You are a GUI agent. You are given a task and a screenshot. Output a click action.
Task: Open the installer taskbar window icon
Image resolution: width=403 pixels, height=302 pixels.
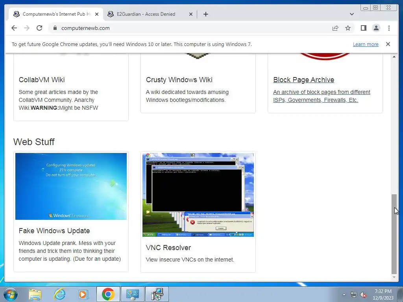(x=157, y=294)
